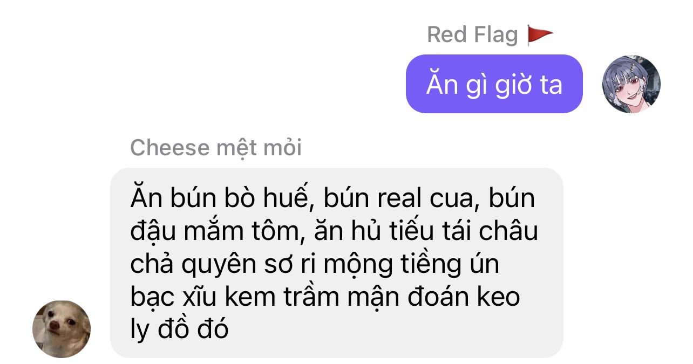
Task: Open the sender name 'Cheese mệt mỏi'
Action: point(216,147)
